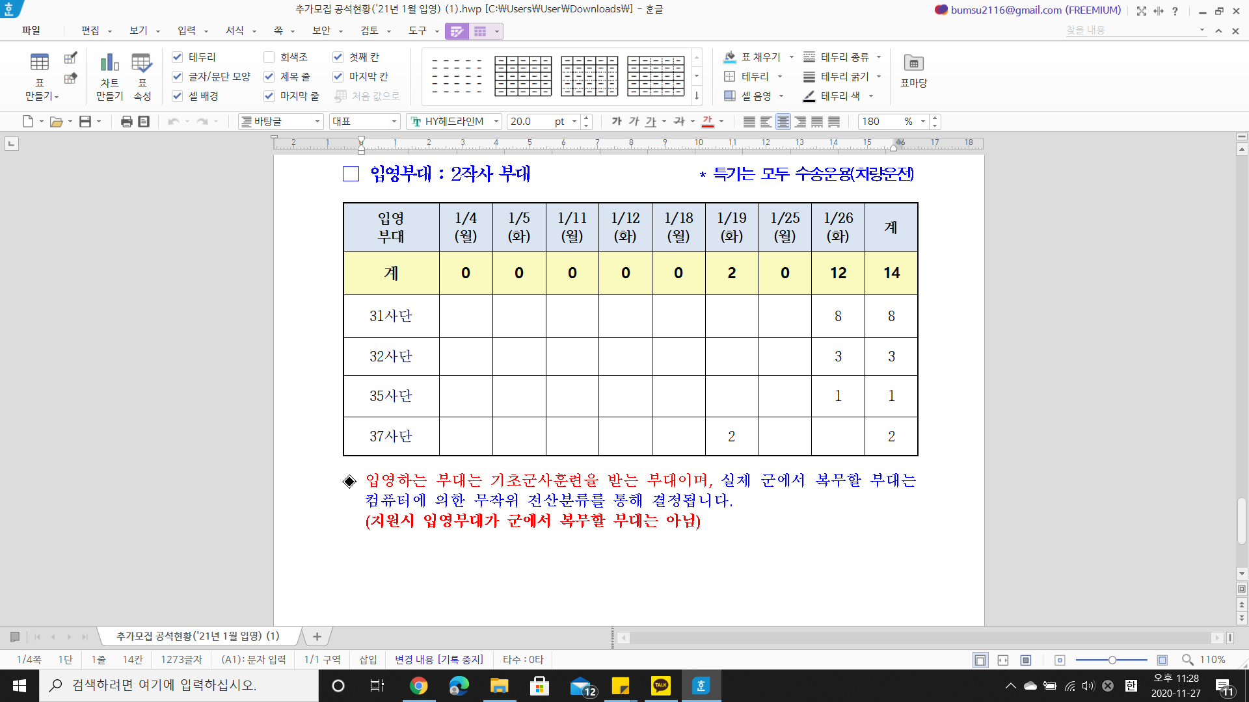Toggle the 제목 줄 checkbox
Image resolution: width=1249 pixels, height=702 pixels.
269,77
